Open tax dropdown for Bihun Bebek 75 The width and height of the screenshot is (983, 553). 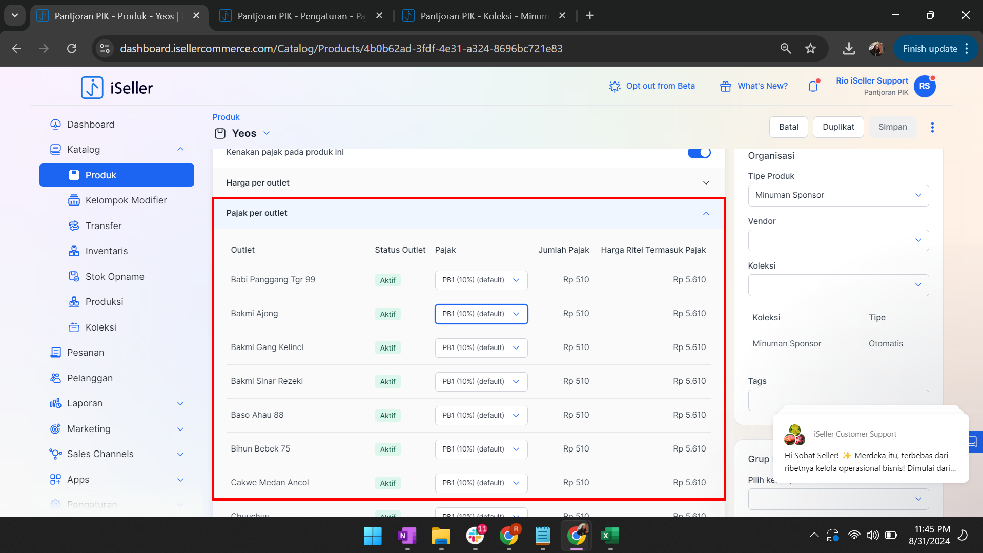(x=481, y=449)
